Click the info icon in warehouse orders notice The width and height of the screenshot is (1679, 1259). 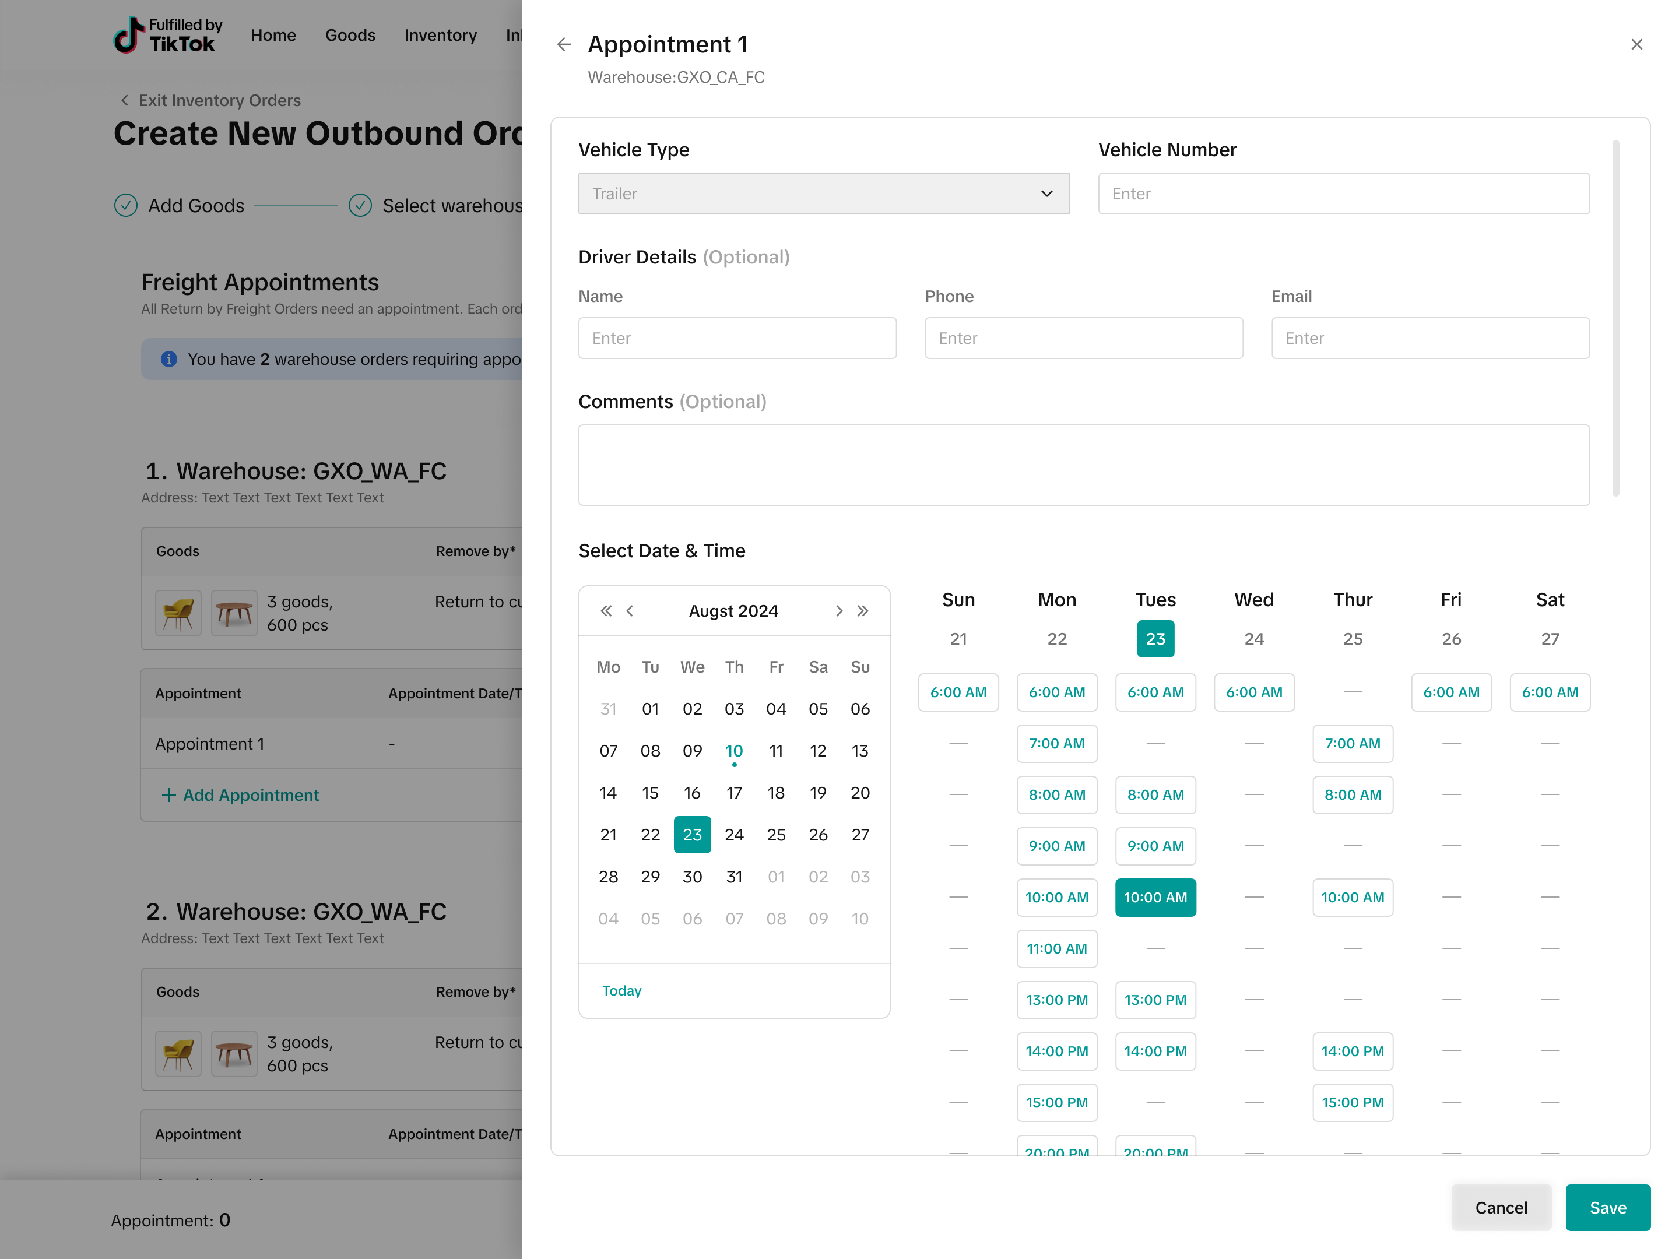tap(169, 359)
